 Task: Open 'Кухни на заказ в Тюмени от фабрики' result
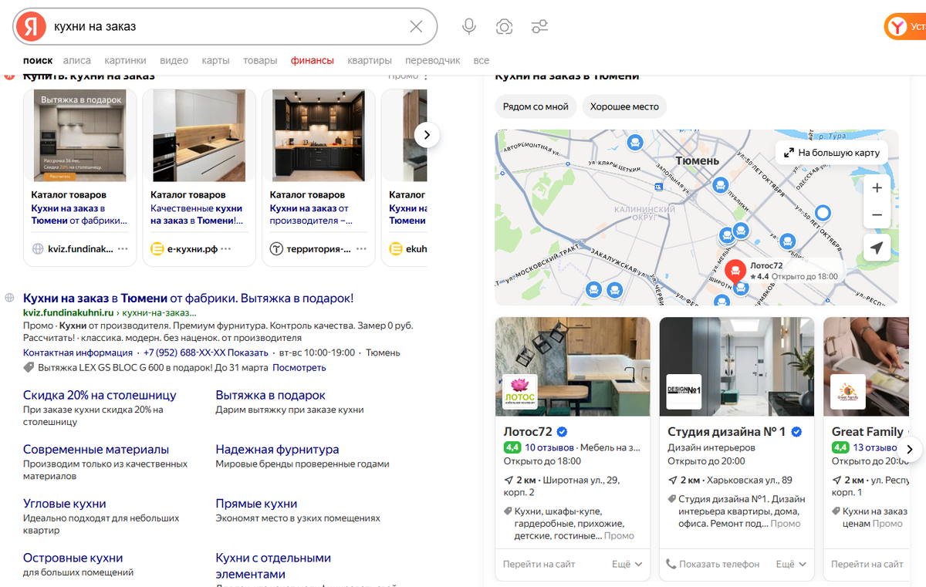click(x=188, y=298)
